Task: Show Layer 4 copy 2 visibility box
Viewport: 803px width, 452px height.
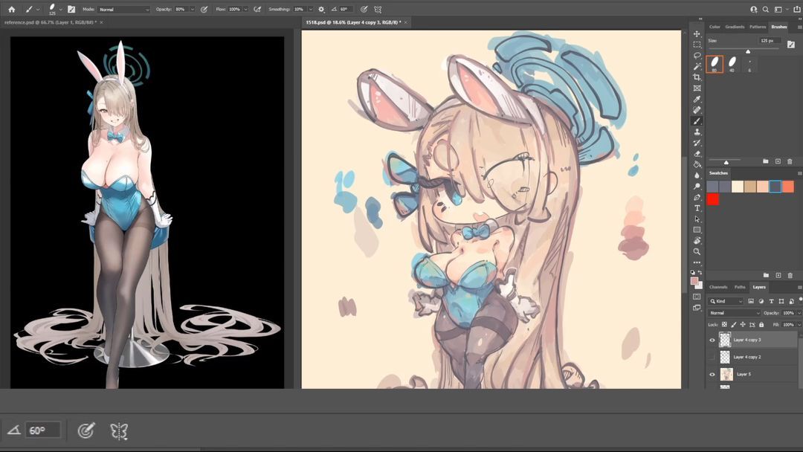Action: coord(712,357)
